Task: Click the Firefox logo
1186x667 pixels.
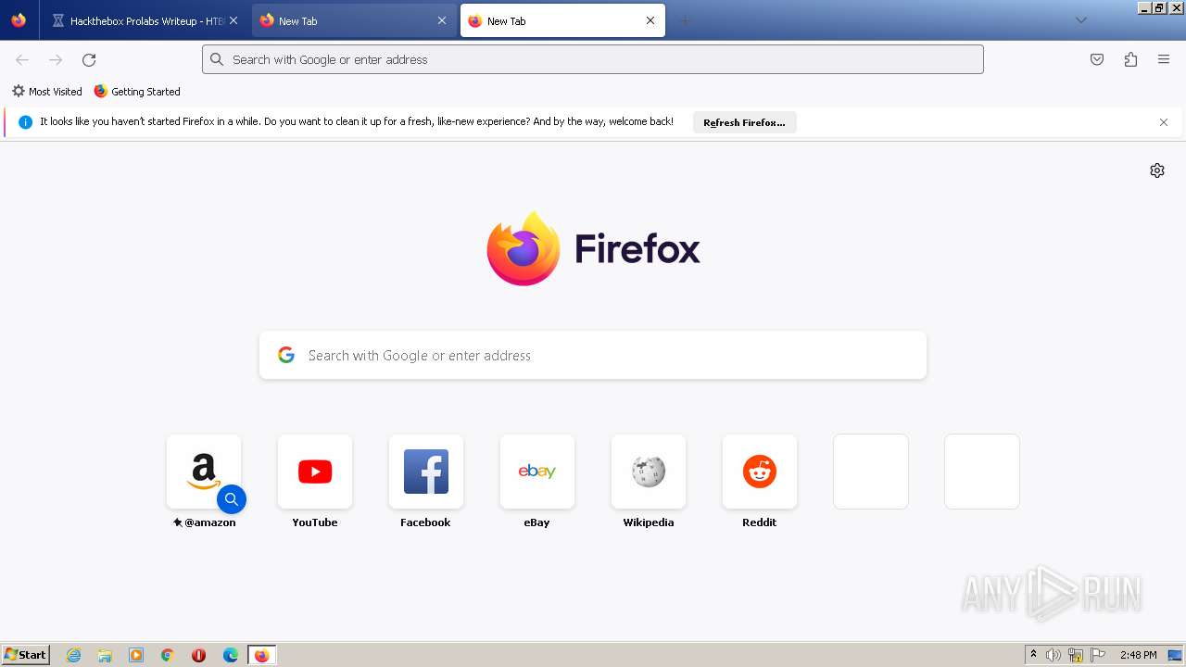Action: (x=593, y=248)
